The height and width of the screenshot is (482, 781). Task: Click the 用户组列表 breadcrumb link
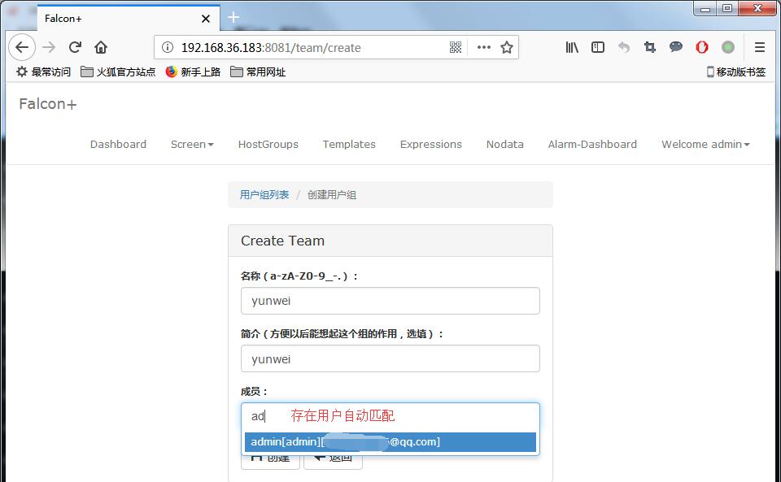[264, 195]
